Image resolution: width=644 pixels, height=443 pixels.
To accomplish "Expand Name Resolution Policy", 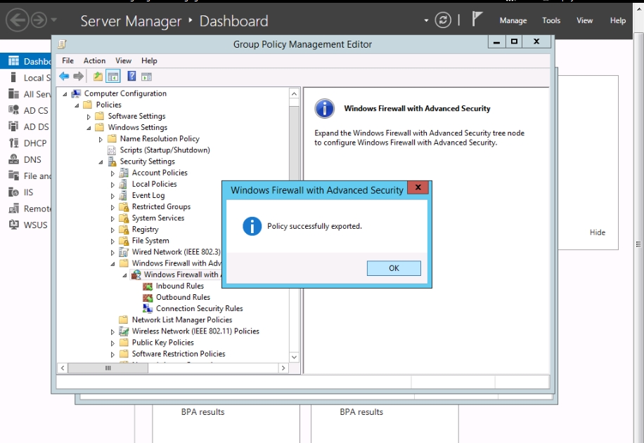I will [x=101, y=140].
